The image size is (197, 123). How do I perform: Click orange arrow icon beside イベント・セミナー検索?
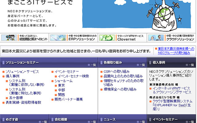[56, 77]
